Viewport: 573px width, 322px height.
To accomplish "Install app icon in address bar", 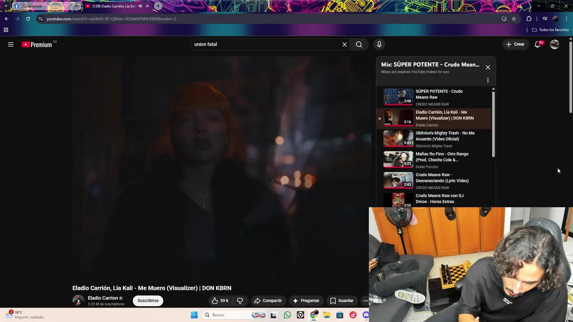I will pyautogui.click(x=504, y=19).
